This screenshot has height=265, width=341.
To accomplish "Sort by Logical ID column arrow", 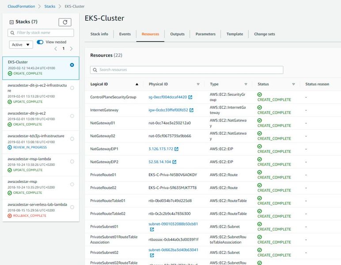I will pos(137,84).
